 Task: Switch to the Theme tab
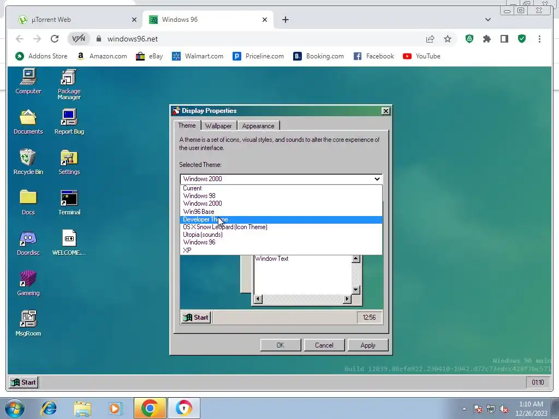pos(187,125)
